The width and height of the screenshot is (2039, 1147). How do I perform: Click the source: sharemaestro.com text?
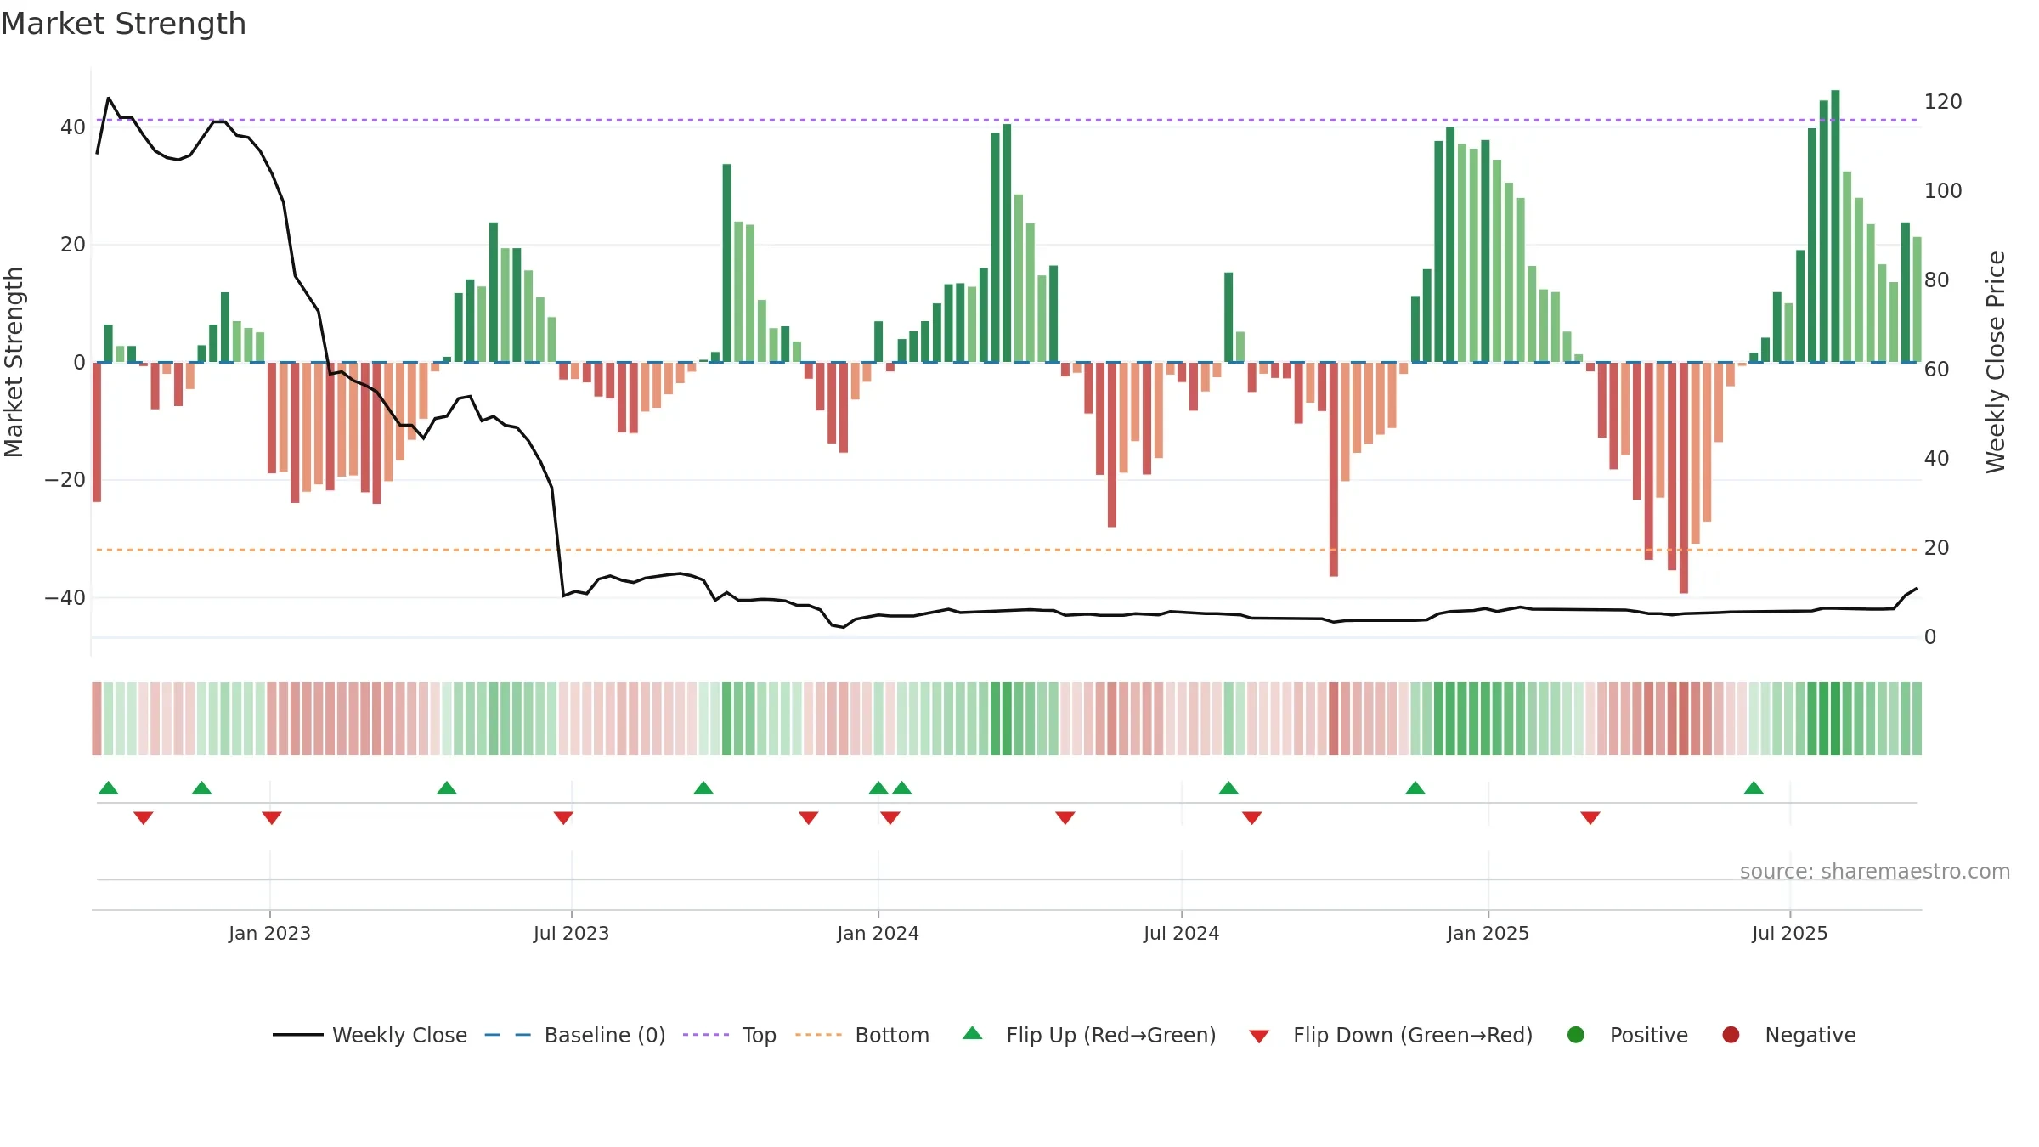click(x=1875, y=872)
